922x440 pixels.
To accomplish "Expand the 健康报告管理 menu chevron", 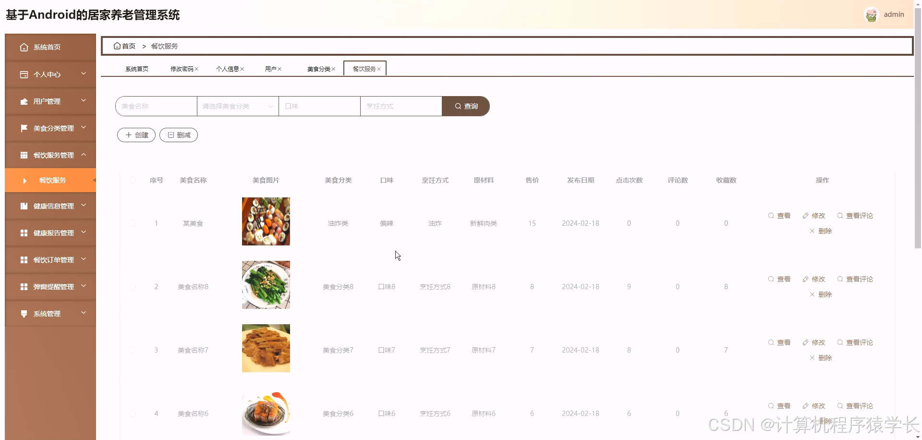I will [84, 232].
